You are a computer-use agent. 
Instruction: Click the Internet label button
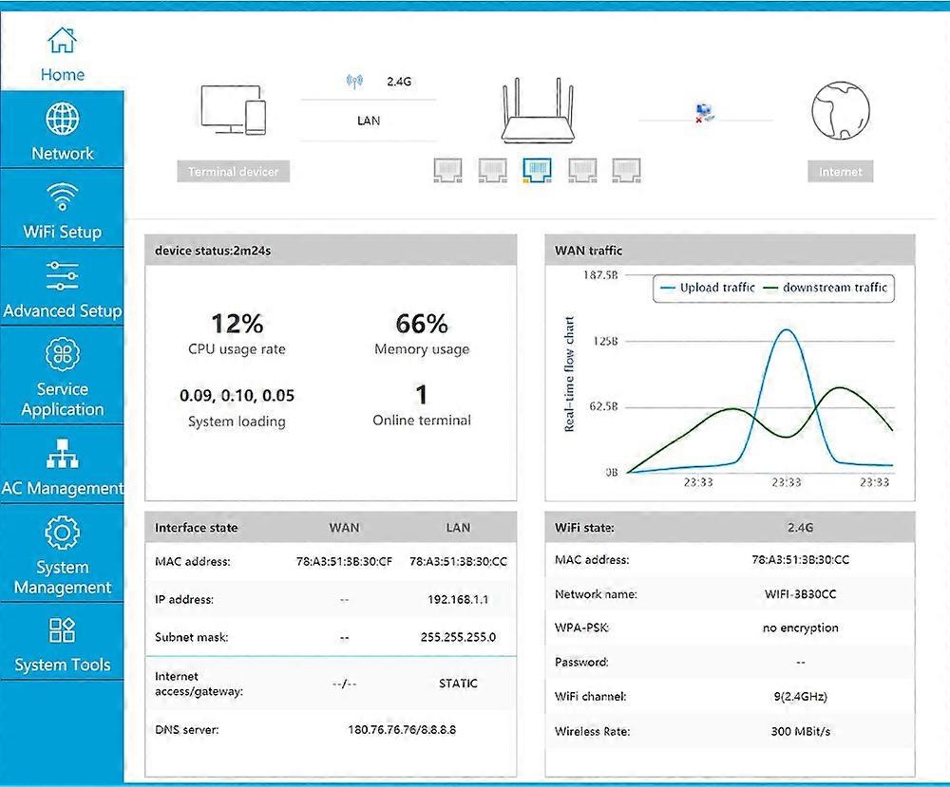pos(841,172)
